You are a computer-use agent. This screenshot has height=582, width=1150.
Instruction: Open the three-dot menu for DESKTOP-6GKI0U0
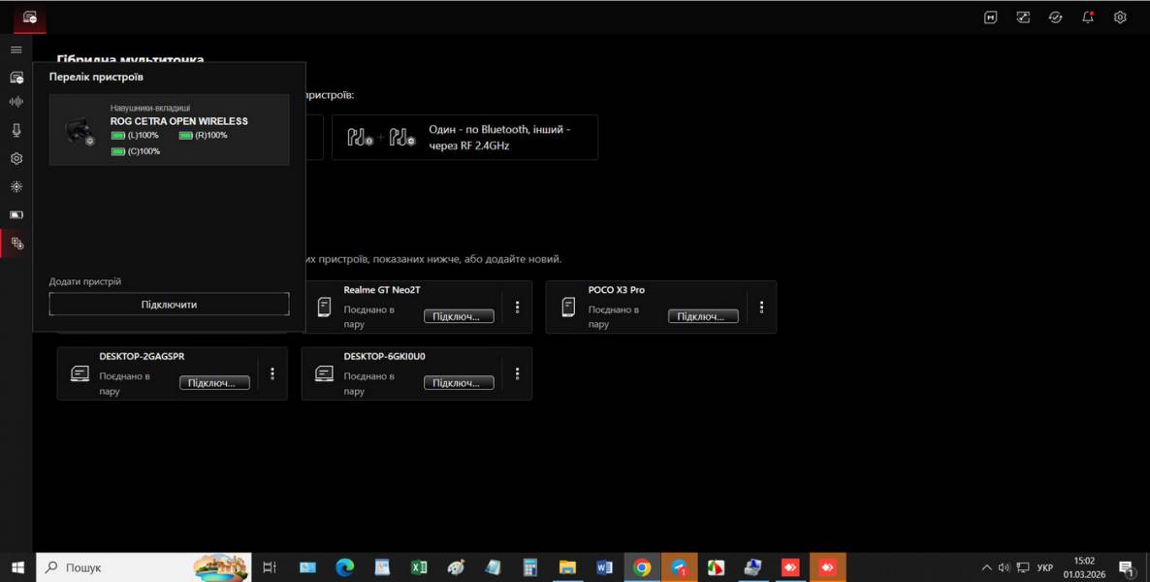tap(517, 373)
